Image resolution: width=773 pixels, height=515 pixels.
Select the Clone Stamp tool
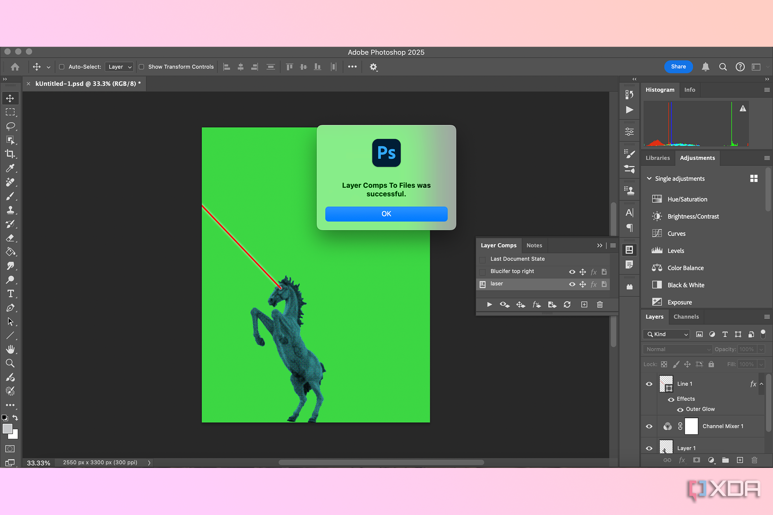10,210
